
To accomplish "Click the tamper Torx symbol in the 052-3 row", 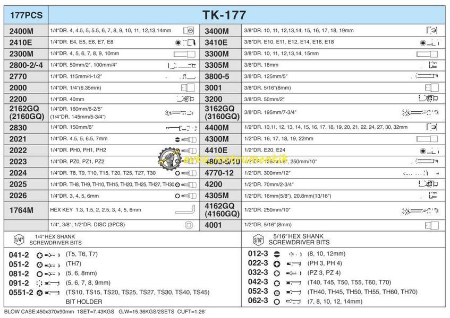I will pyautogui.click(x=277, y=293).
